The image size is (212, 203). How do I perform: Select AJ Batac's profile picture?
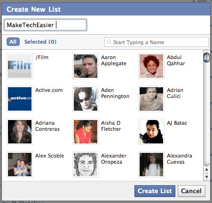tap(151, 132)
